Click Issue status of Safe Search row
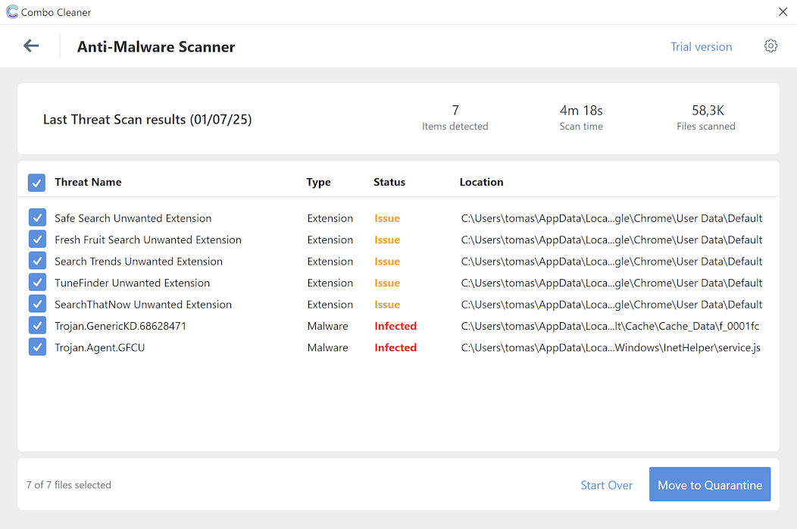The width and height of the screenshot is (797, 529). (387, 218)
